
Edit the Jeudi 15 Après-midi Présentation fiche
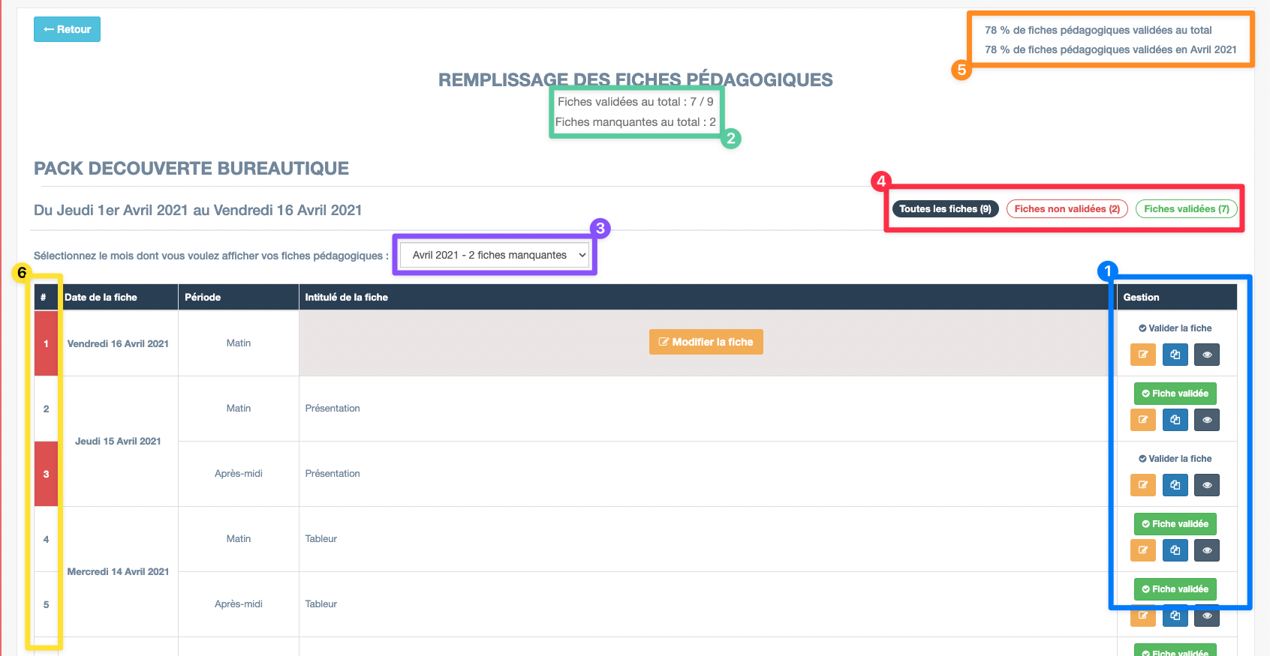click(x=1142, y=485)
